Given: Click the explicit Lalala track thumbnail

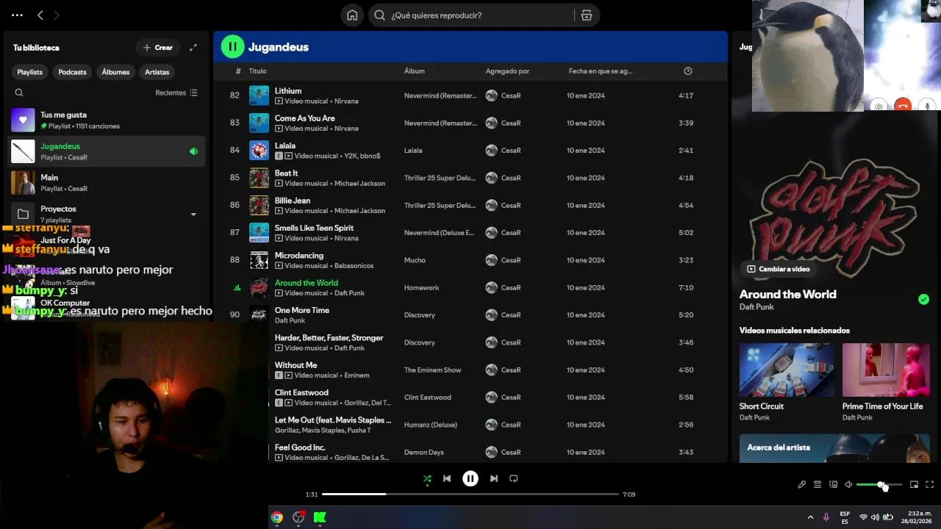Looking at the screenshot, I should 259,151.
